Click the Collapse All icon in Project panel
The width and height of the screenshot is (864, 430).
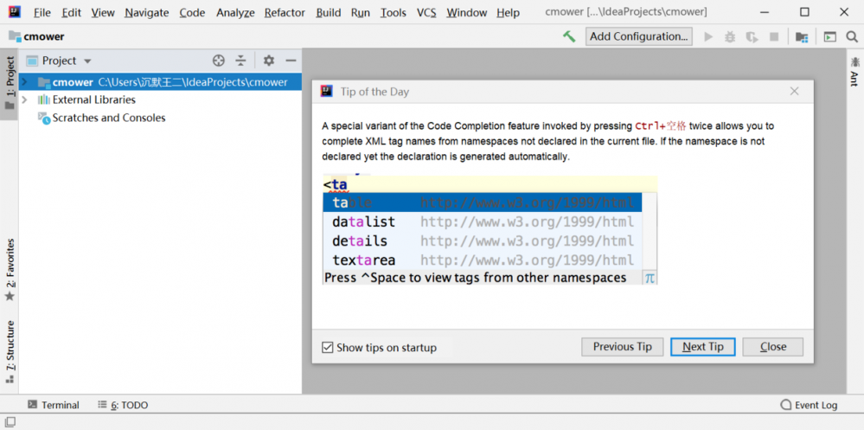click(241, 61)
